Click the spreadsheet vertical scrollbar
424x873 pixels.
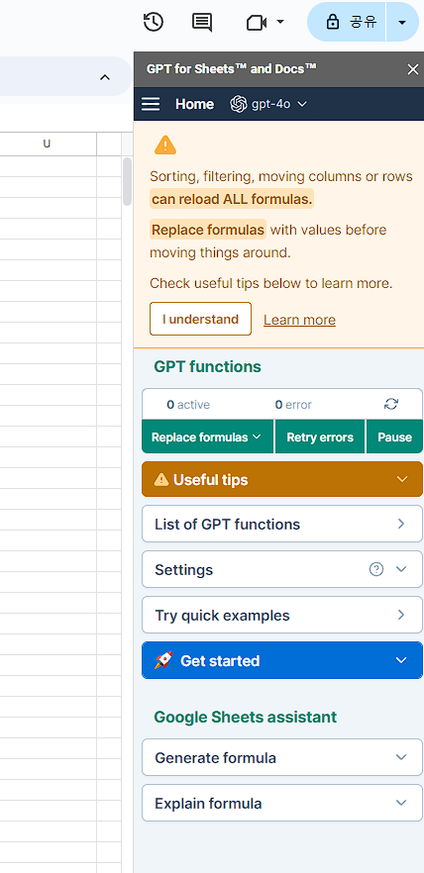[x=127, y=181]
